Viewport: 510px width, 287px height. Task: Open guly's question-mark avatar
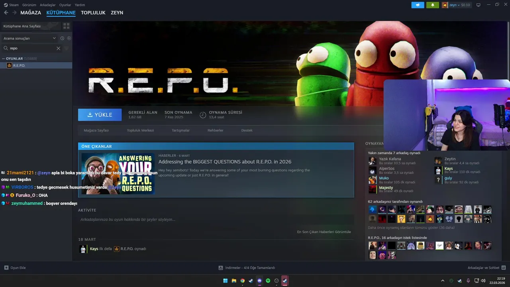tap(438, 180)
